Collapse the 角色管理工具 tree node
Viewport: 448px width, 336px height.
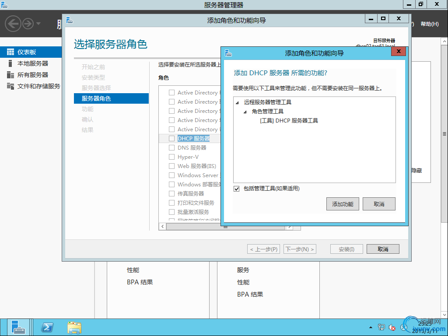point(245,112)
